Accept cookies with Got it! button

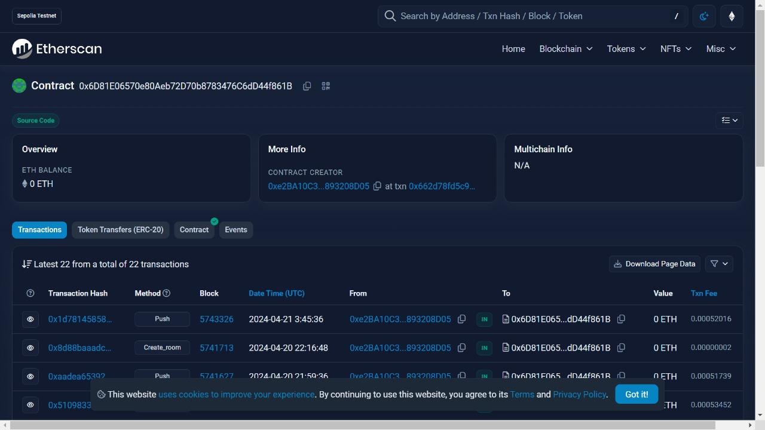coord(637,394)
